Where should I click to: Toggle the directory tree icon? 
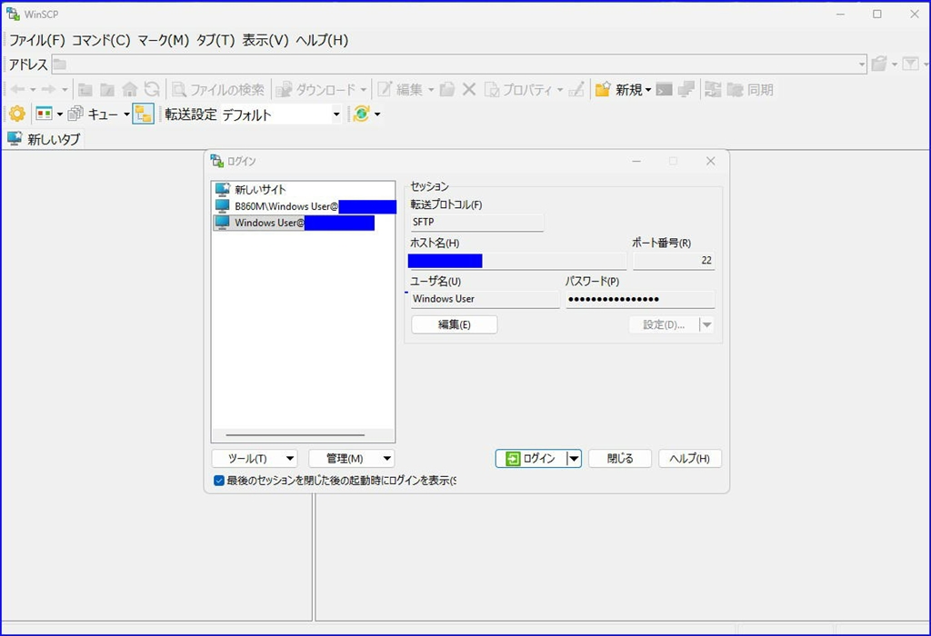pyautogui.click(x=143, y=114)
